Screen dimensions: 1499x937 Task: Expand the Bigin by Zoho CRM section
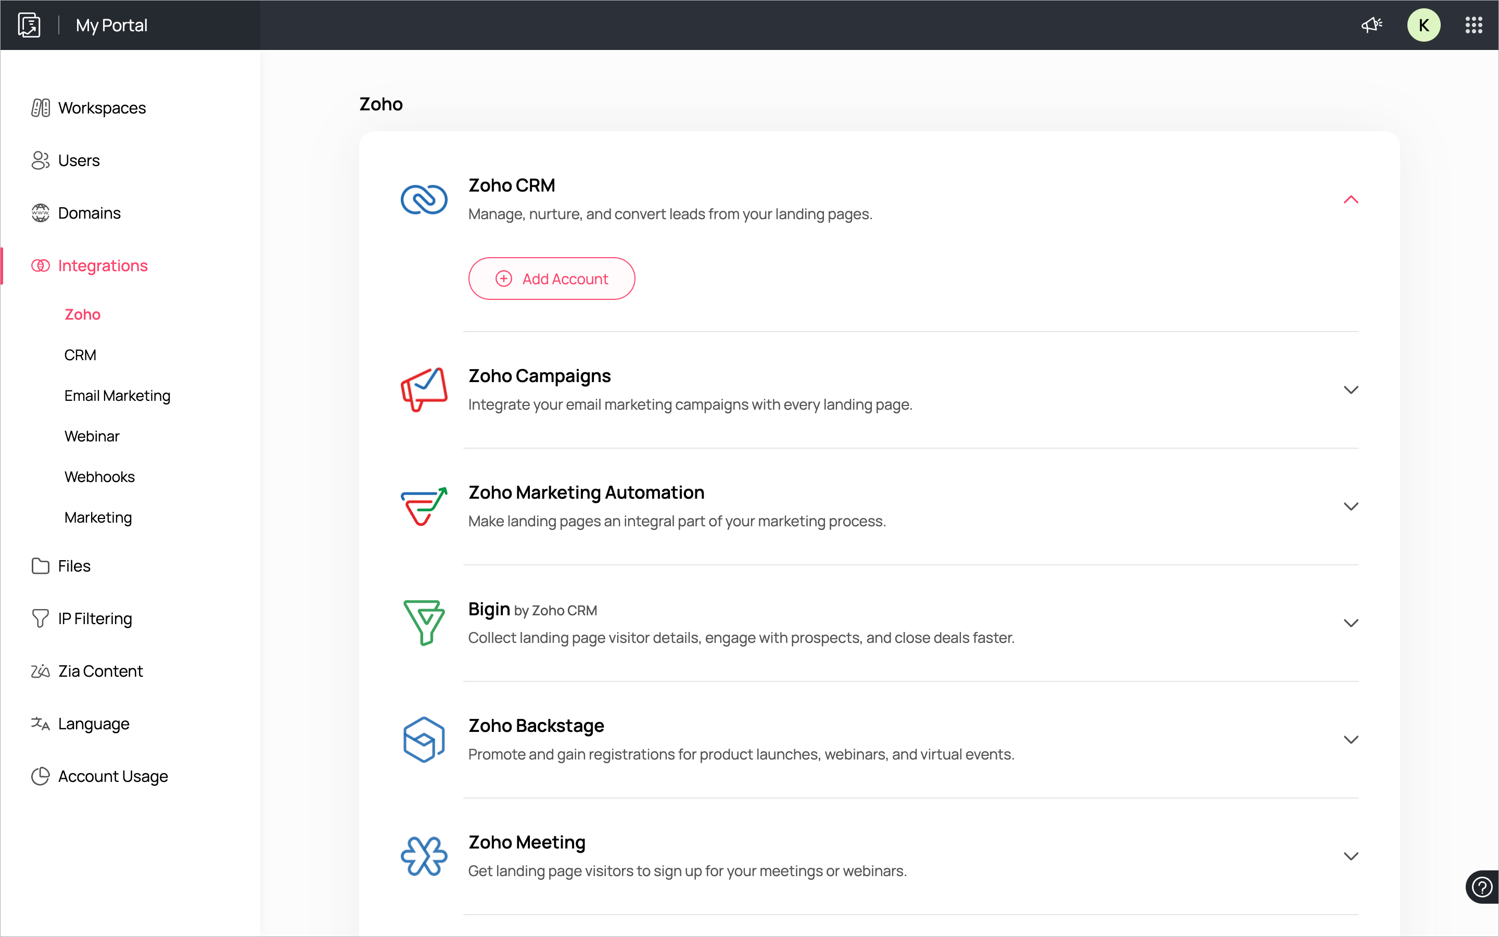[1350, 623]
